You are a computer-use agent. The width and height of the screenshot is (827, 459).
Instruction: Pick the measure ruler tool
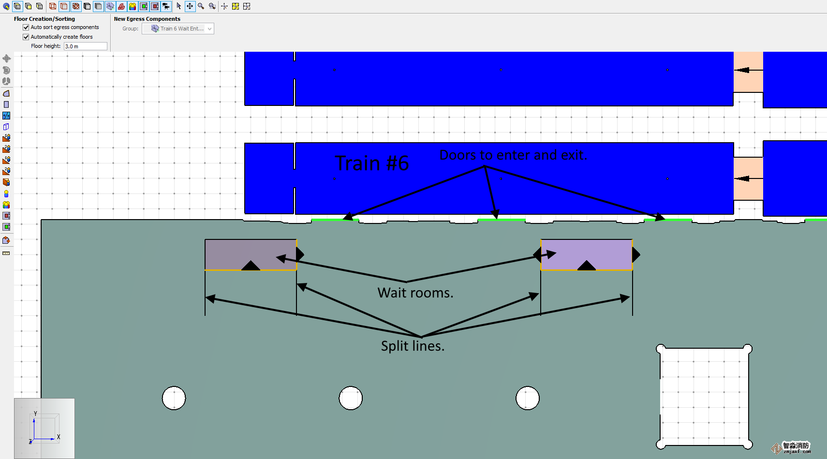pyautogui.click(x=6, y=253)
